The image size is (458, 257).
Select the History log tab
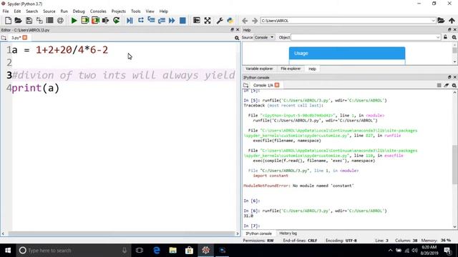pyautogui.click(x=288, y=233)
